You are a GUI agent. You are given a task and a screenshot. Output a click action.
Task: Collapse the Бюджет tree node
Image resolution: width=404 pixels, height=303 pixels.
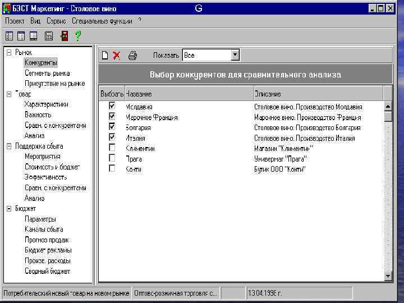(x=9, y=209)
